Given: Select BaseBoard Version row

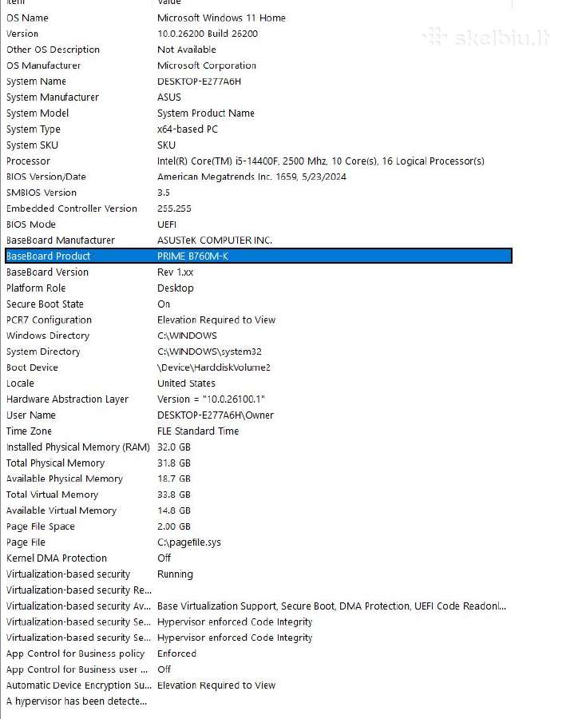Looking at the screenshot, I should pyautogui.click(x=259, y=272).
